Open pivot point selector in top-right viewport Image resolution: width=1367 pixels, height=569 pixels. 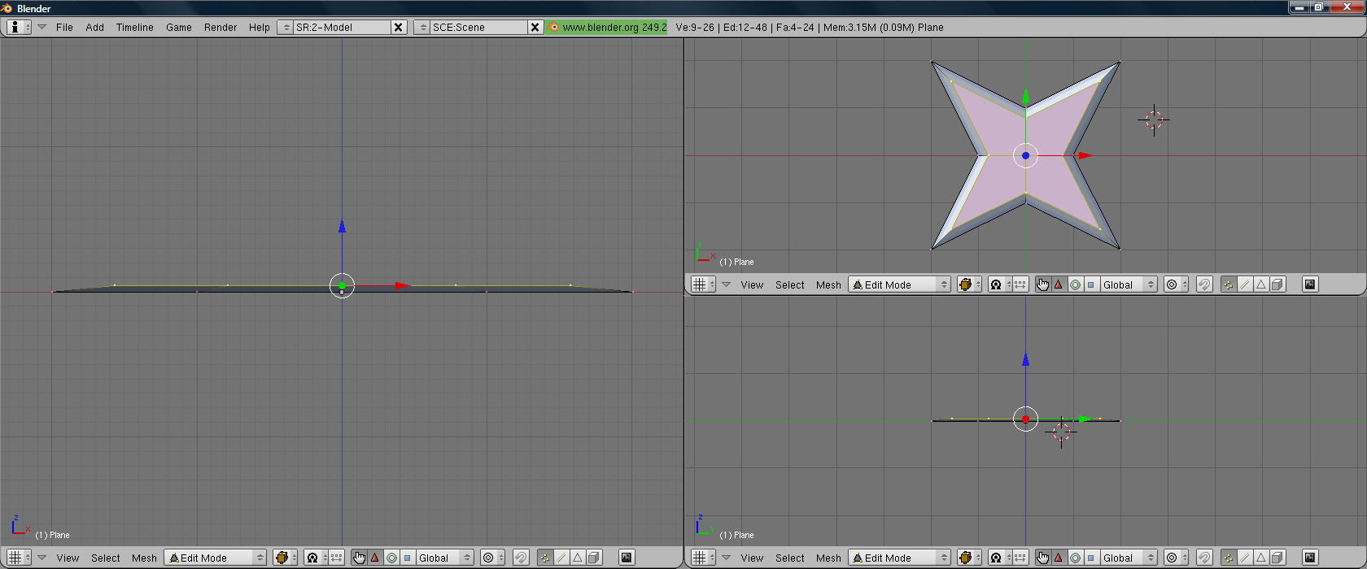click(x=999, y=284)
